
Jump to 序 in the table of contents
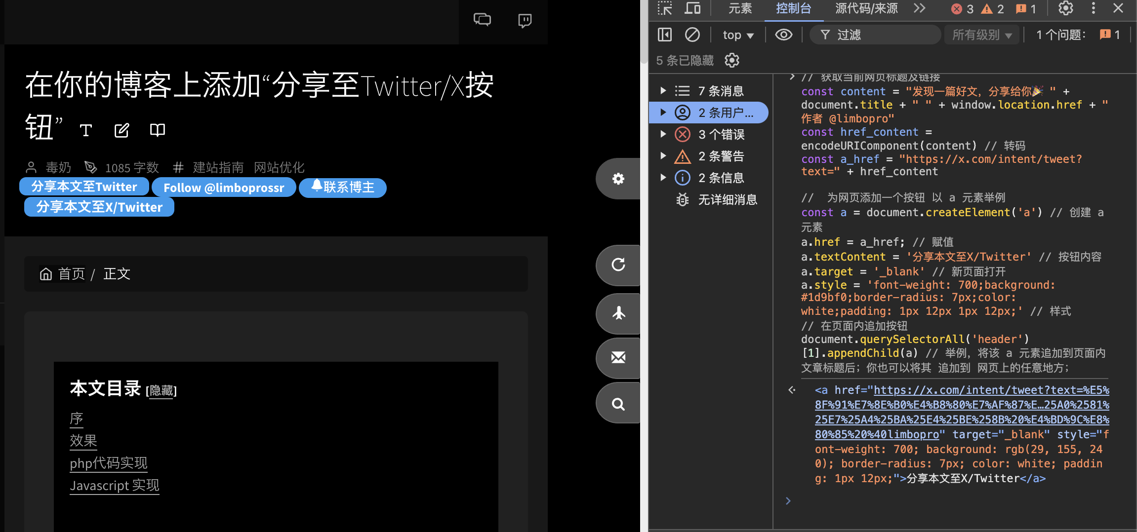(x=77, y=419)
